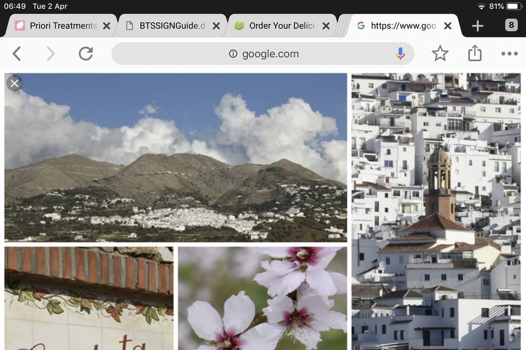The height and width of the screenshot is (350, 526).
Task: Tap the microphone voice search icon
Action: [x=400, y=54]
